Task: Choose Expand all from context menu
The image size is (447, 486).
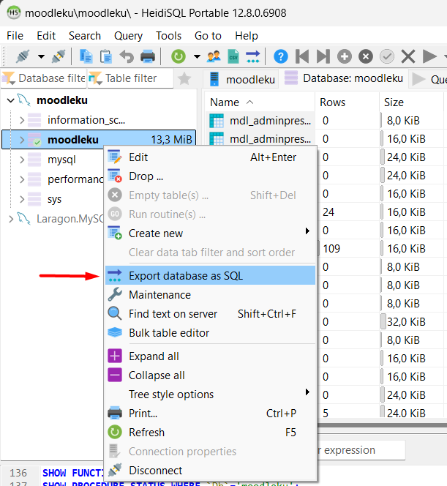Action: coord(210,356)
